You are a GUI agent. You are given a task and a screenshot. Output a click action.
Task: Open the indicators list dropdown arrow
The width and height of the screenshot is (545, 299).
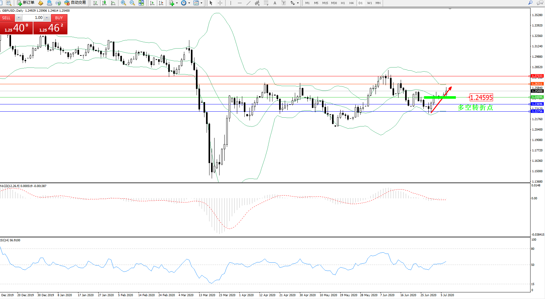pyautogui.click(x=177, y=3)
